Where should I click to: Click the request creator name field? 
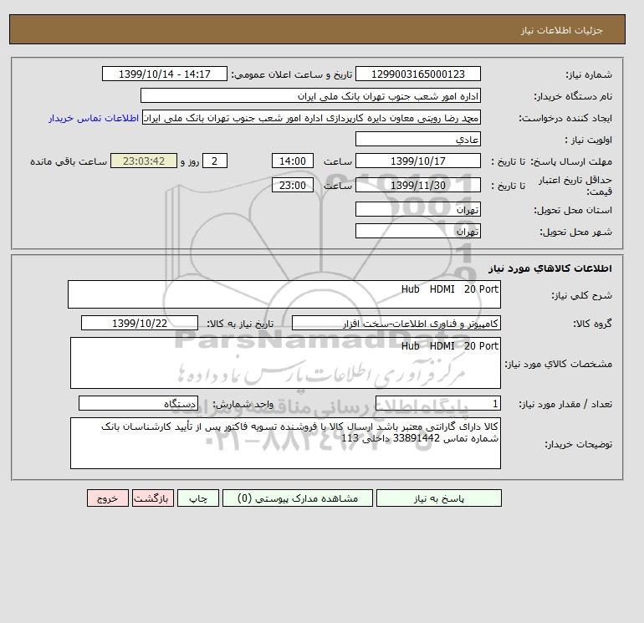point(311,118)
